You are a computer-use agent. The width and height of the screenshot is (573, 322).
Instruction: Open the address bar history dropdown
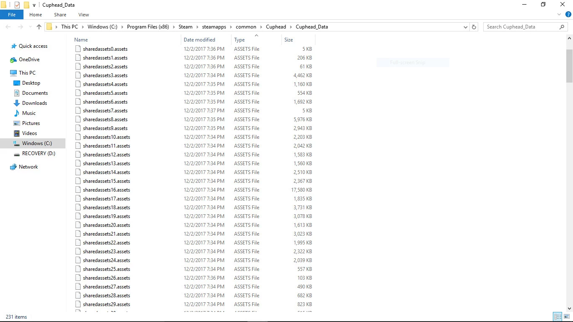pyautogui.click(x=465, y=27)
